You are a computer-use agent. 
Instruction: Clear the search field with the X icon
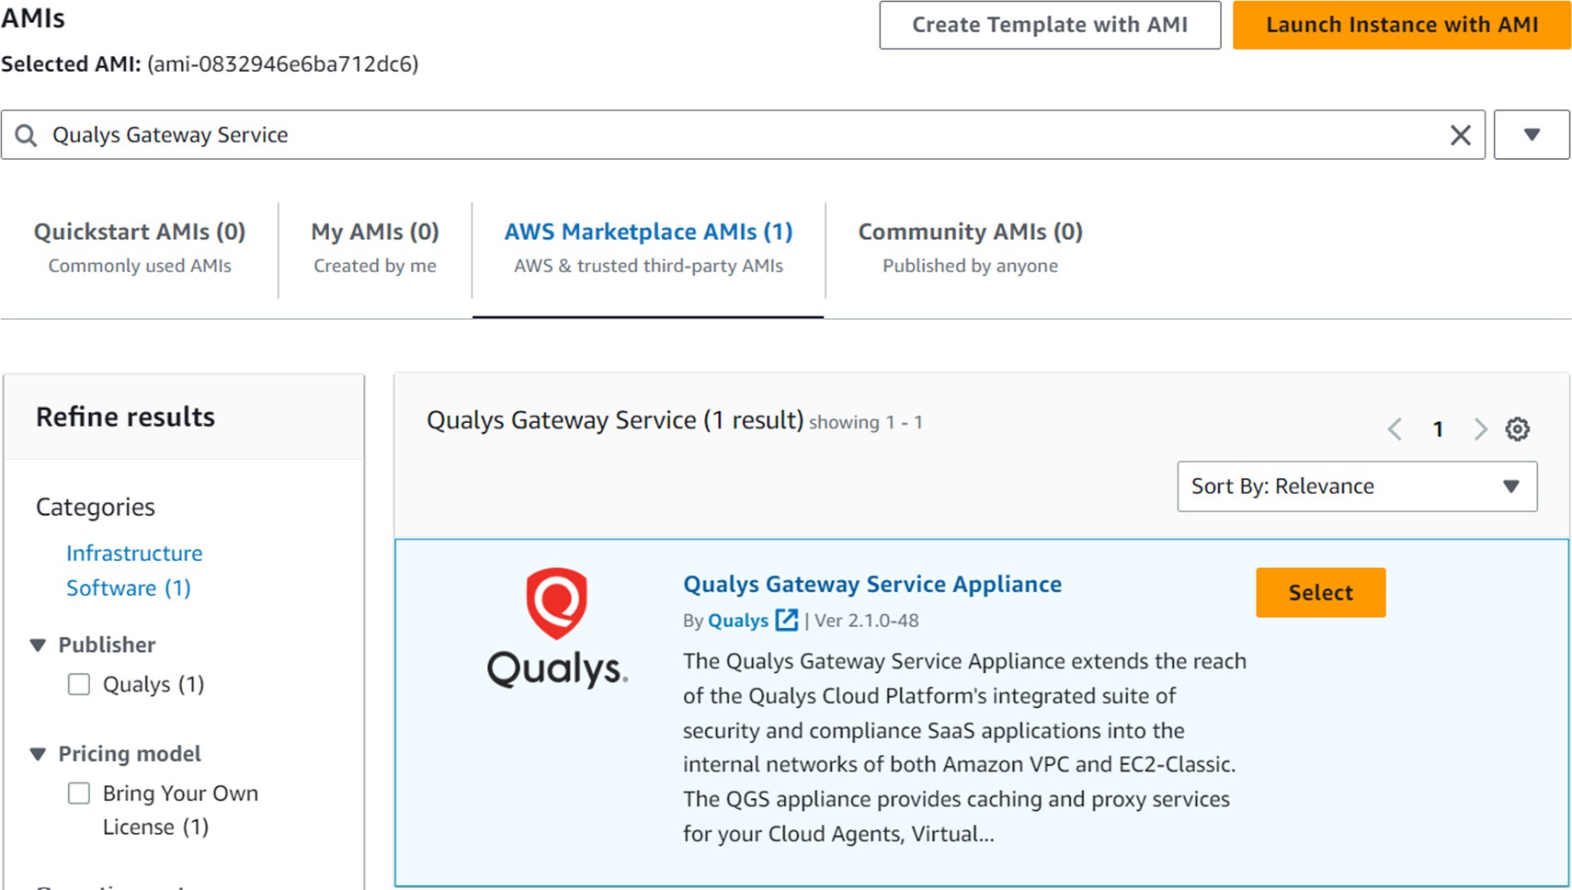click(x=1460, y=135)
